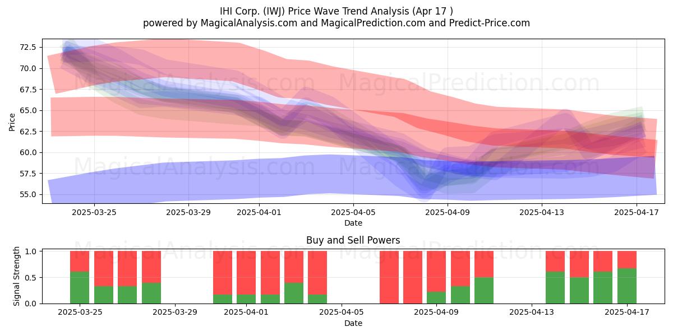The image size is (673, 336).
Task: Click the subtitle powered by MagicalAnalysis.com
Action: click(x=336, y=23)
